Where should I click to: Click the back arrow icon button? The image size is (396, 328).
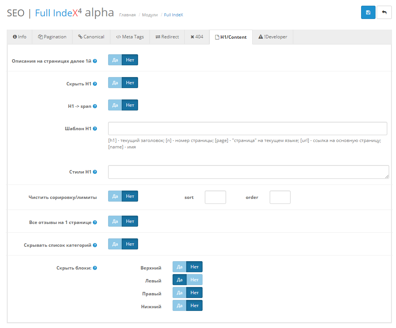tap(384, 13)
